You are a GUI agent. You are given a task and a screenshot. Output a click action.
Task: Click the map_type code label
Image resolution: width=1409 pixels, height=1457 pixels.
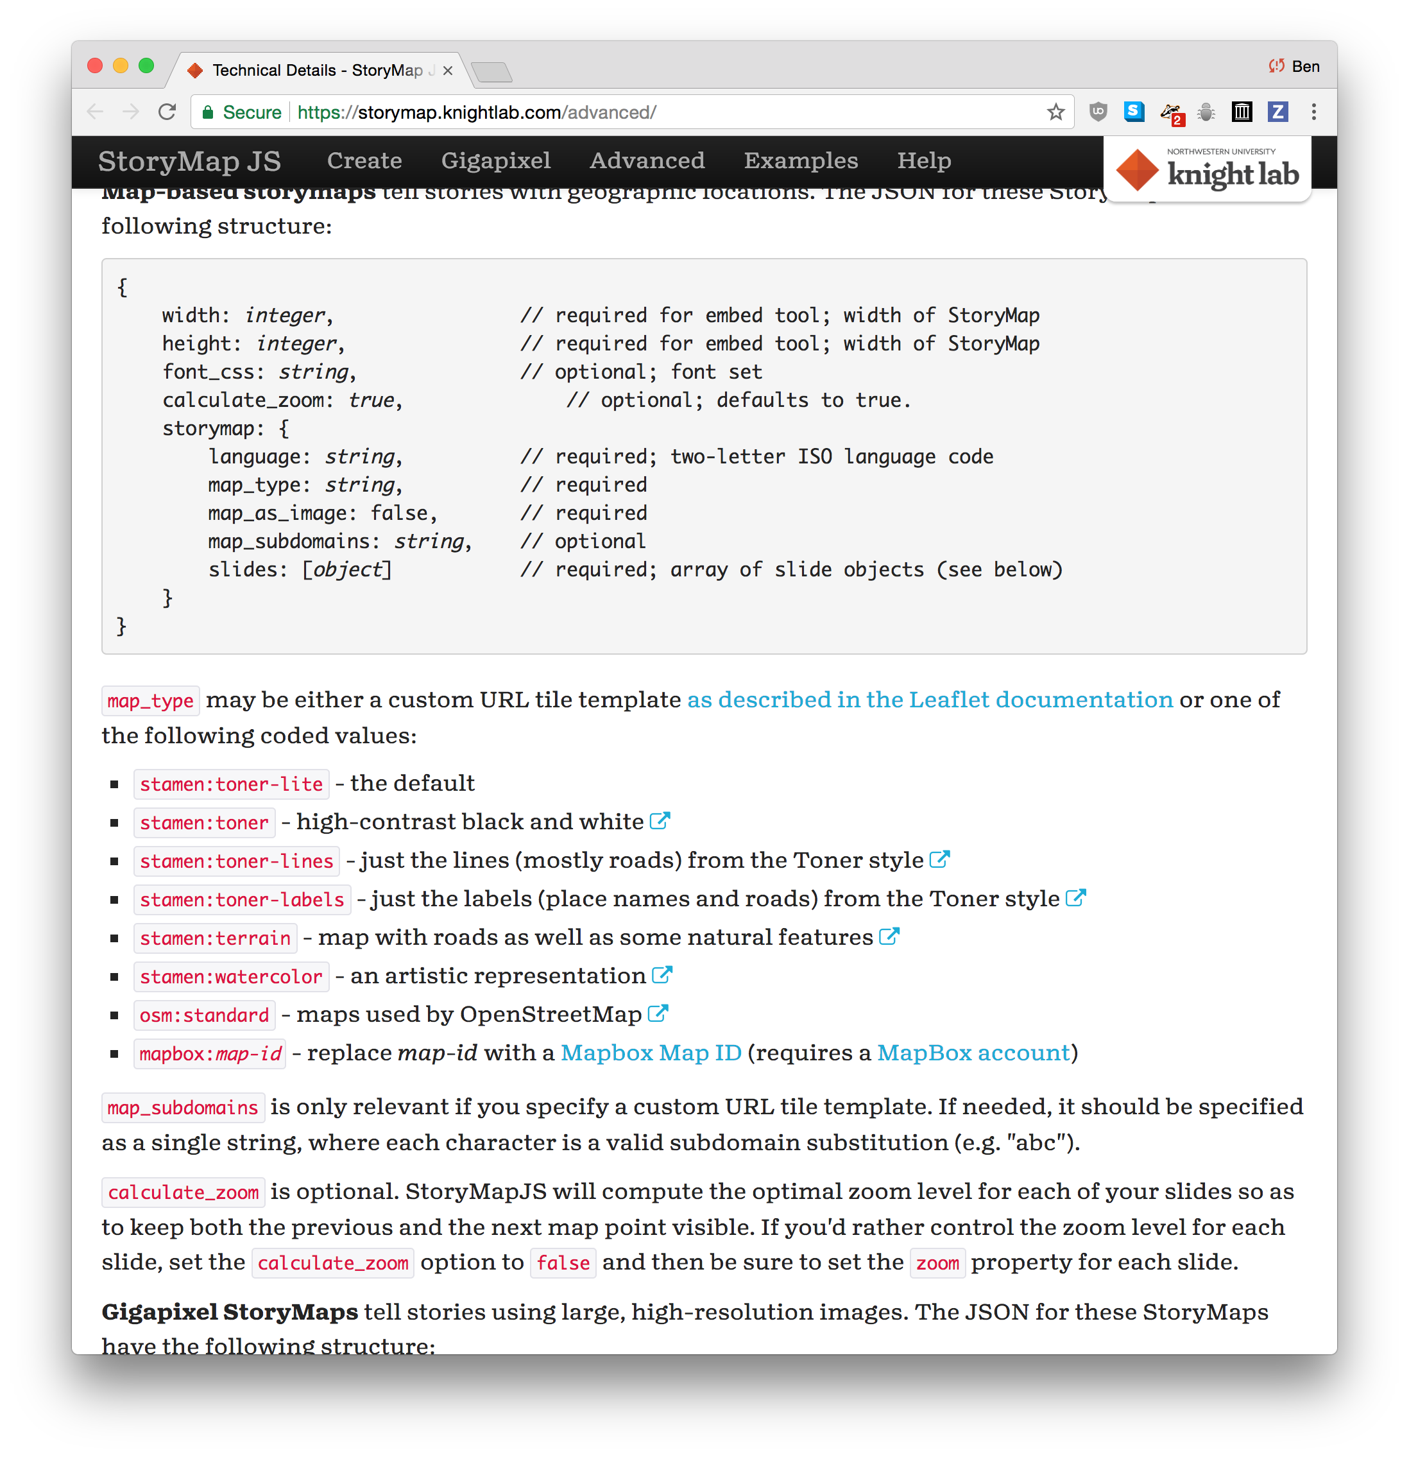point(150,701)
